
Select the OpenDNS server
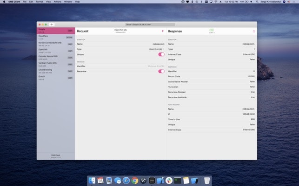click(56, 51)
